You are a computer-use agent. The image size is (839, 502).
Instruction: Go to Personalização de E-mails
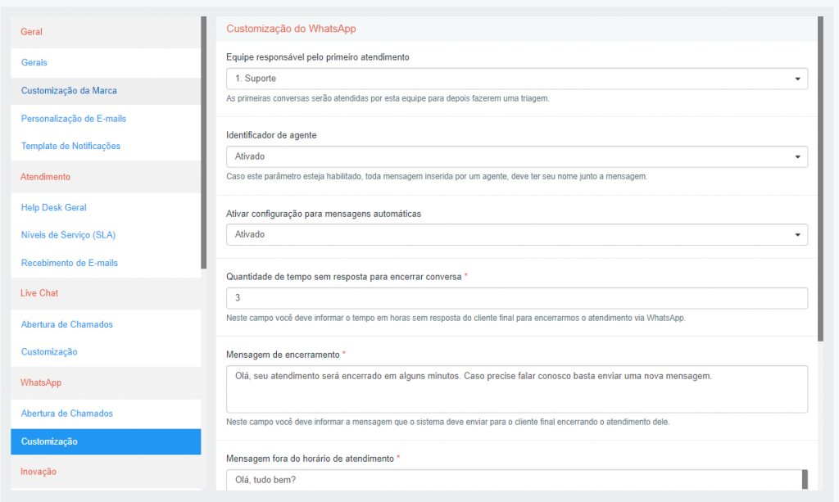click(73, 119)
